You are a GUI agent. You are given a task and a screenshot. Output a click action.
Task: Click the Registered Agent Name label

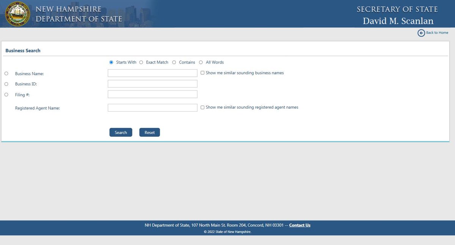click(38, 108)
